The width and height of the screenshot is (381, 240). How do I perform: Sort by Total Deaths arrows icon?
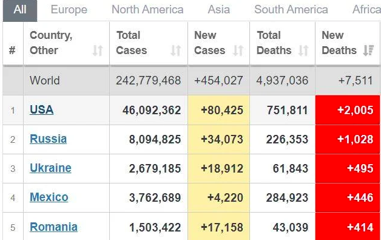[x=303, y=50]
